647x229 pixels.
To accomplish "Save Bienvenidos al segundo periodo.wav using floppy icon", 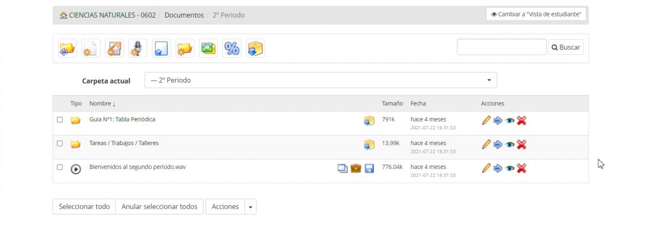I will [369, 168].
